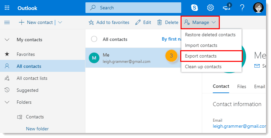Choose Export contacts from Manage menu

pos(201,56)
